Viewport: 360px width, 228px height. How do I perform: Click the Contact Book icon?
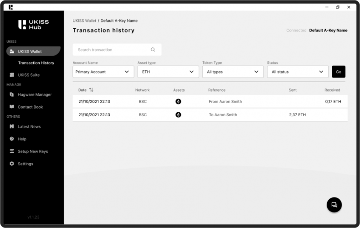12,107
